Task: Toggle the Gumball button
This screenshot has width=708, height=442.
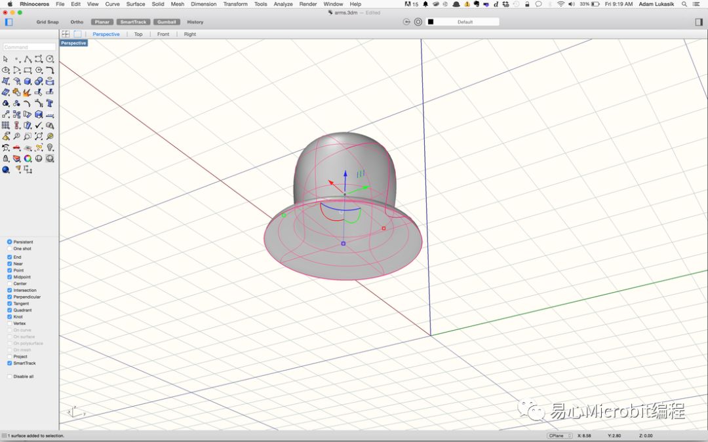Action: (x=167, y=22)
